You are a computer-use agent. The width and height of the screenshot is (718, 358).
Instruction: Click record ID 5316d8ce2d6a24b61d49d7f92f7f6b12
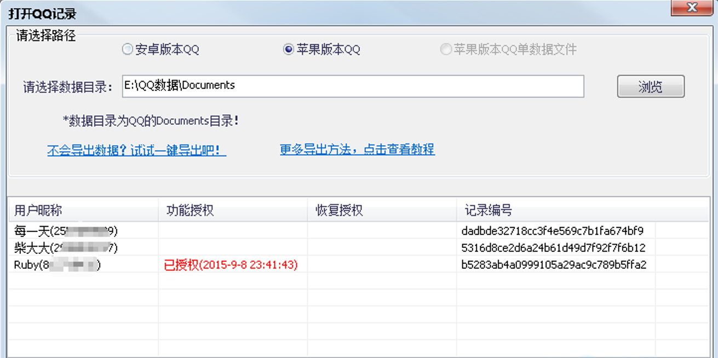pyautogui.click(x=553, y=247)
